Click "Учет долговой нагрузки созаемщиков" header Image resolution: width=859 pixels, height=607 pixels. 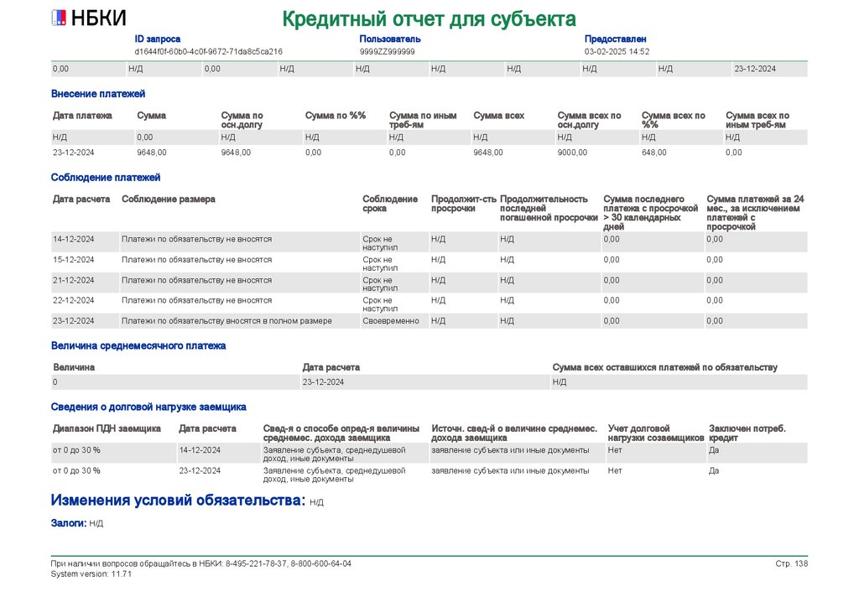(x=656, y=433)
